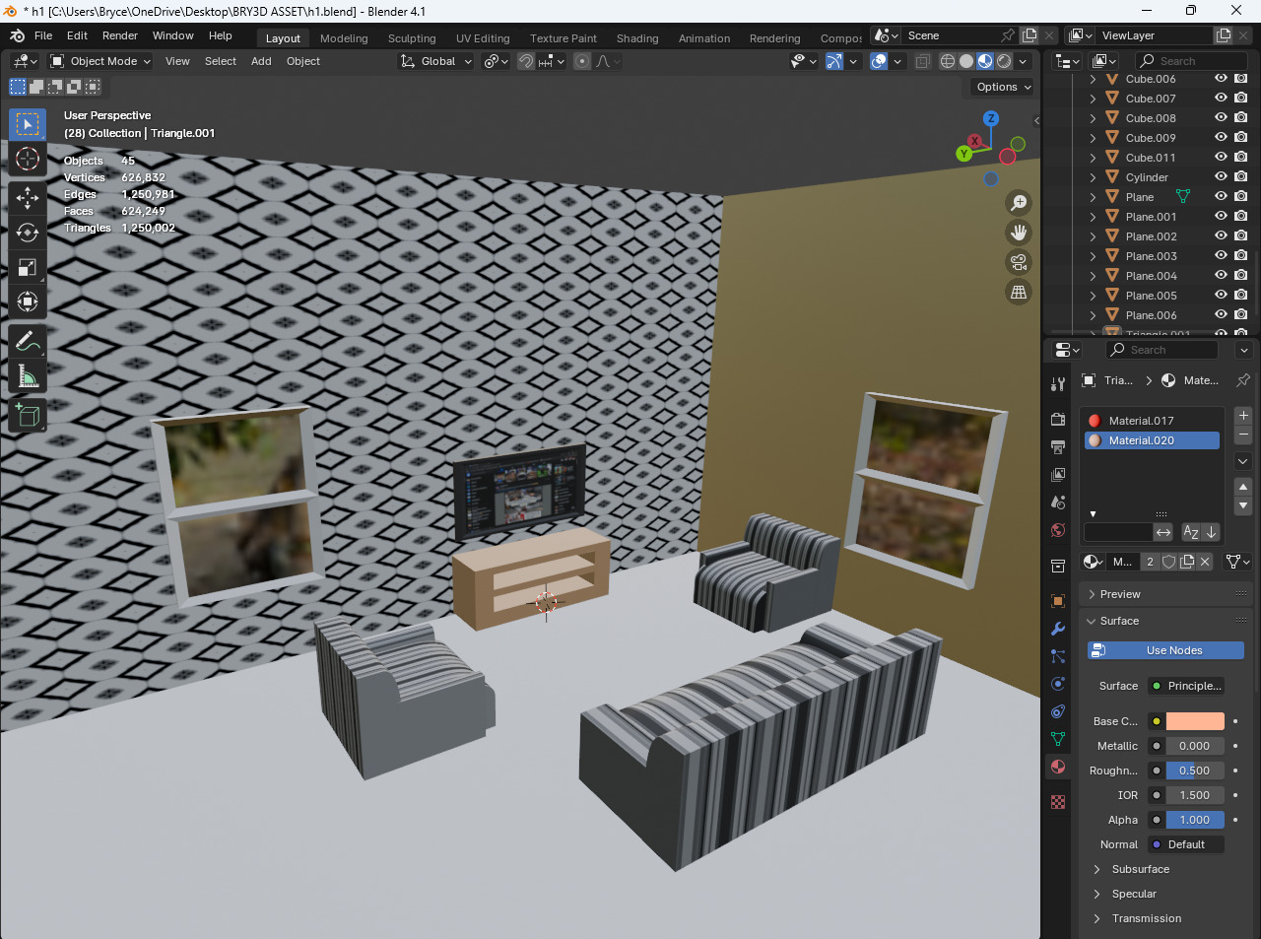Click the outliner Search field
1261x939 pixels.
(1191, 61)
